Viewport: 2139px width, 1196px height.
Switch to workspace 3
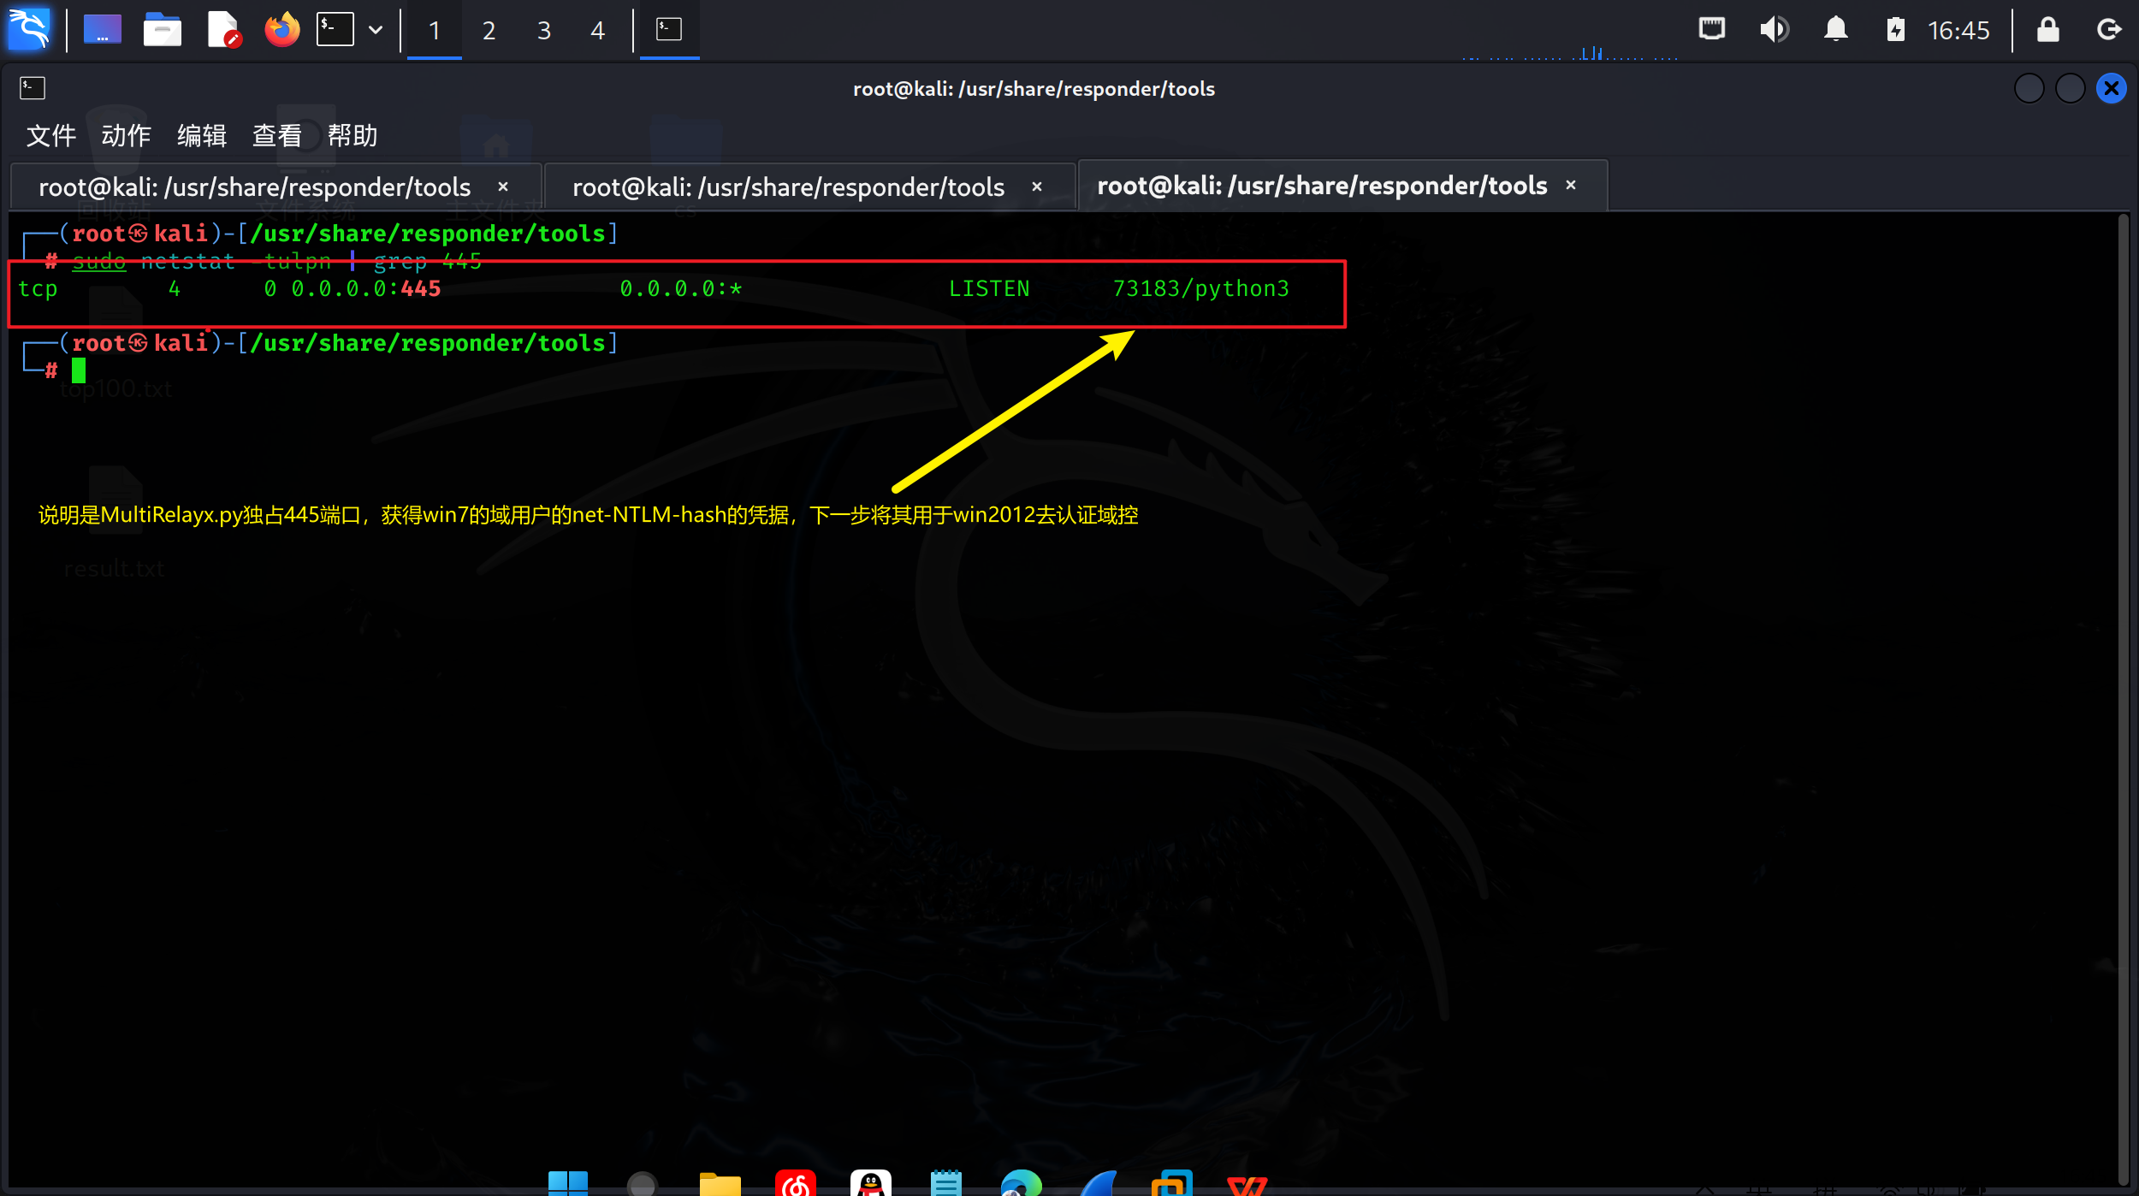click(x=543, y=30)
